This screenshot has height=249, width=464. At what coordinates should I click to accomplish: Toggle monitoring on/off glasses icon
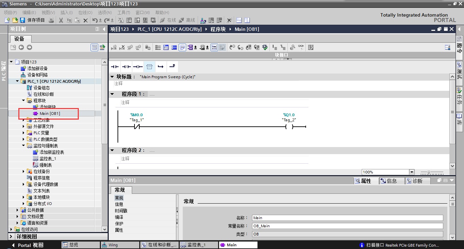point(301,47)
